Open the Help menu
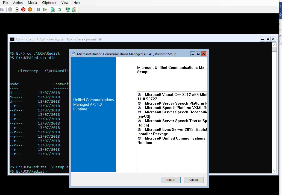This screenshot has height=195, width=282. (x=77, y=3)
